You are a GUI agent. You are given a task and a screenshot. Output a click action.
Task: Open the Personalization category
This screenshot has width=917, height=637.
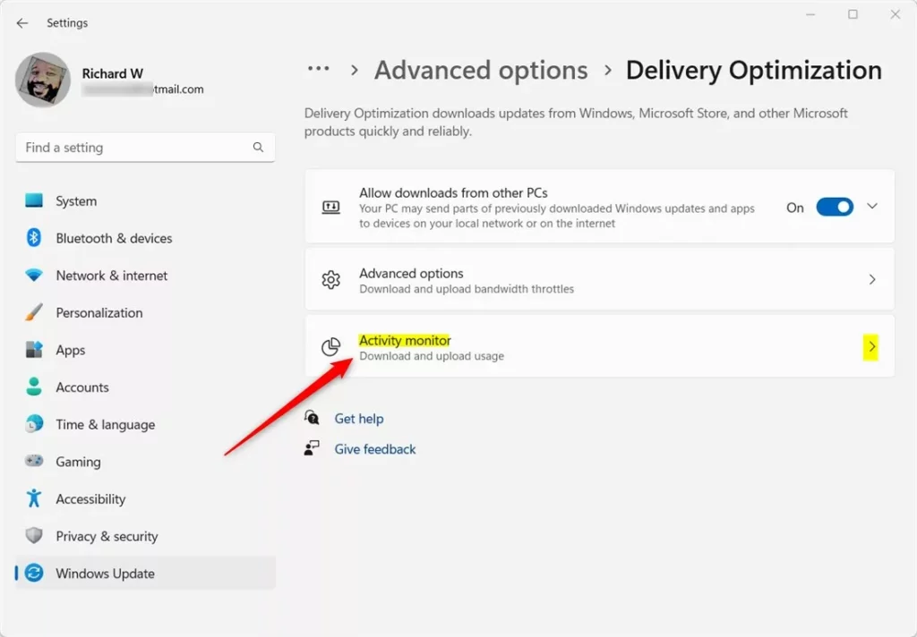point(145,312)
